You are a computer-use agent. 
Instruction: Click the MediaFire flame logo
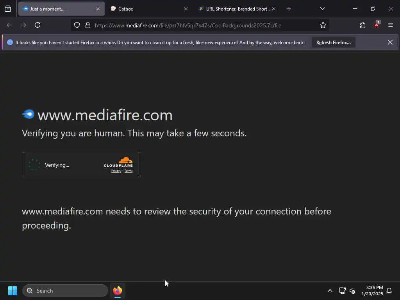(28, 114)
